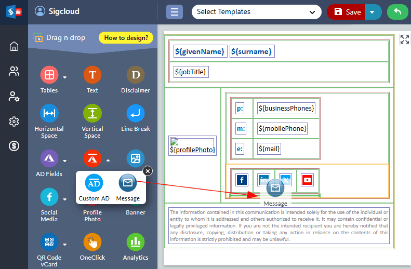Select the Tables element icon

click(x=49, y=75)
